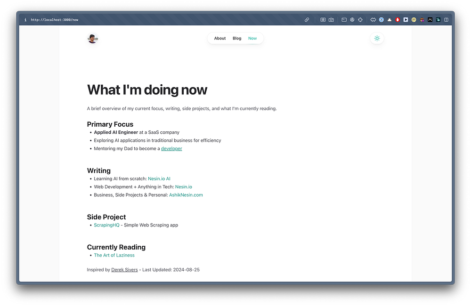Click the 'Currently Reading' heading
Screen dimensions: 471x306
(x=116, y=247)
